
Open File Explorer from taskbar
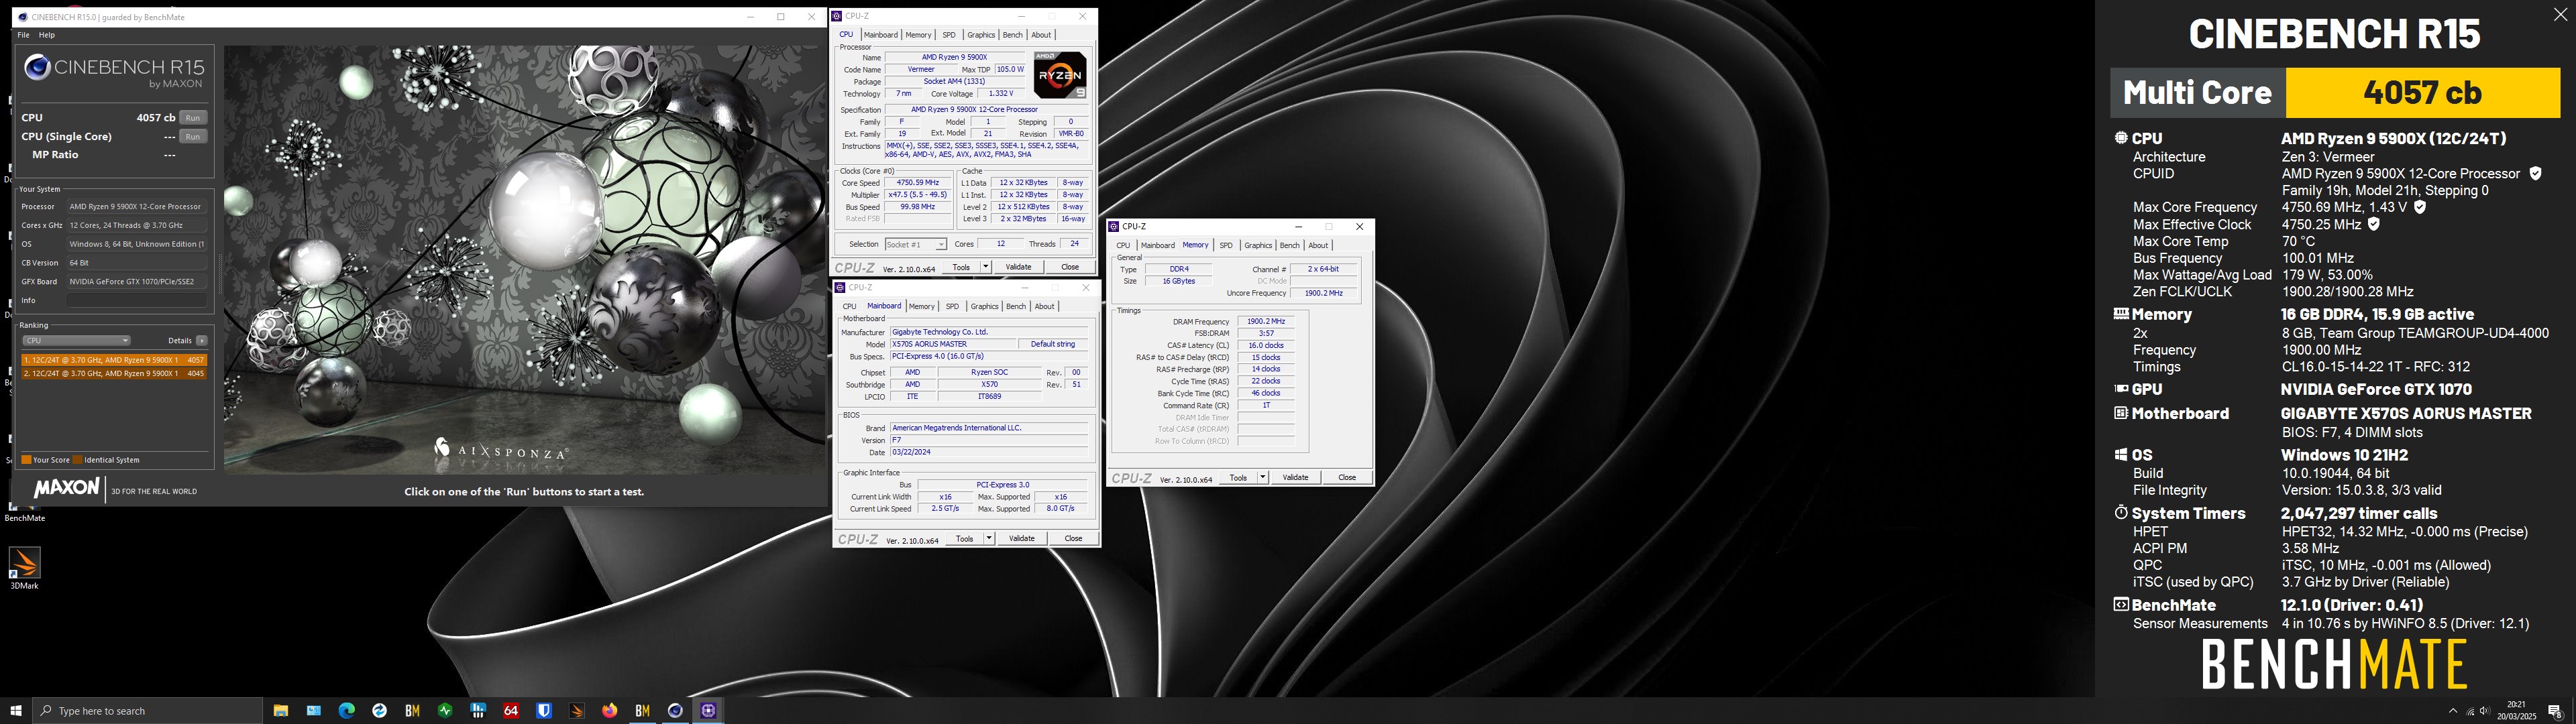[281, 711]
